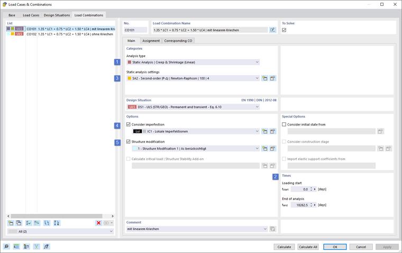Toggle Structure modification checkbox
The height and width of the screenshot is (253, 402).
[x=129, y=142]
